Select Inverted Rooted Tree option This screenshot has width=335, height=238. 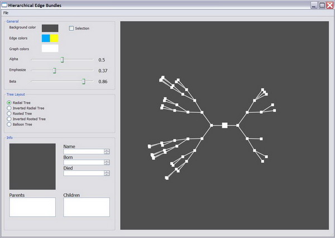tap(9, 119)
